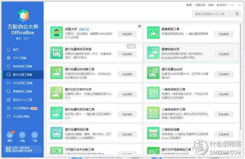Click the 图片批量加时间戳工具 icon
Screen dimensions: 245x159
(57, 73)
